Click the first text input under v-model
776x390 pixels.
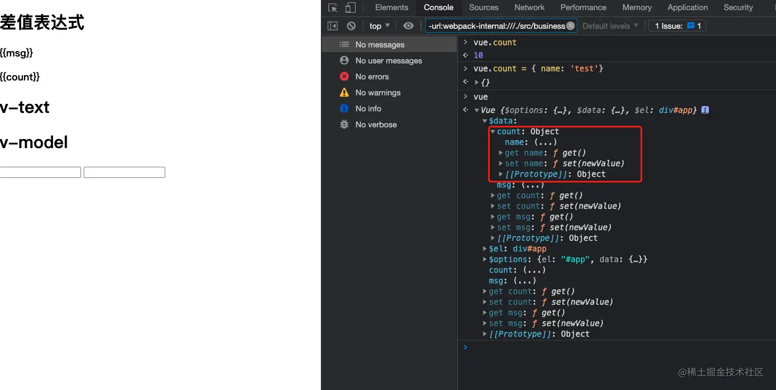[x=40, y=172]
